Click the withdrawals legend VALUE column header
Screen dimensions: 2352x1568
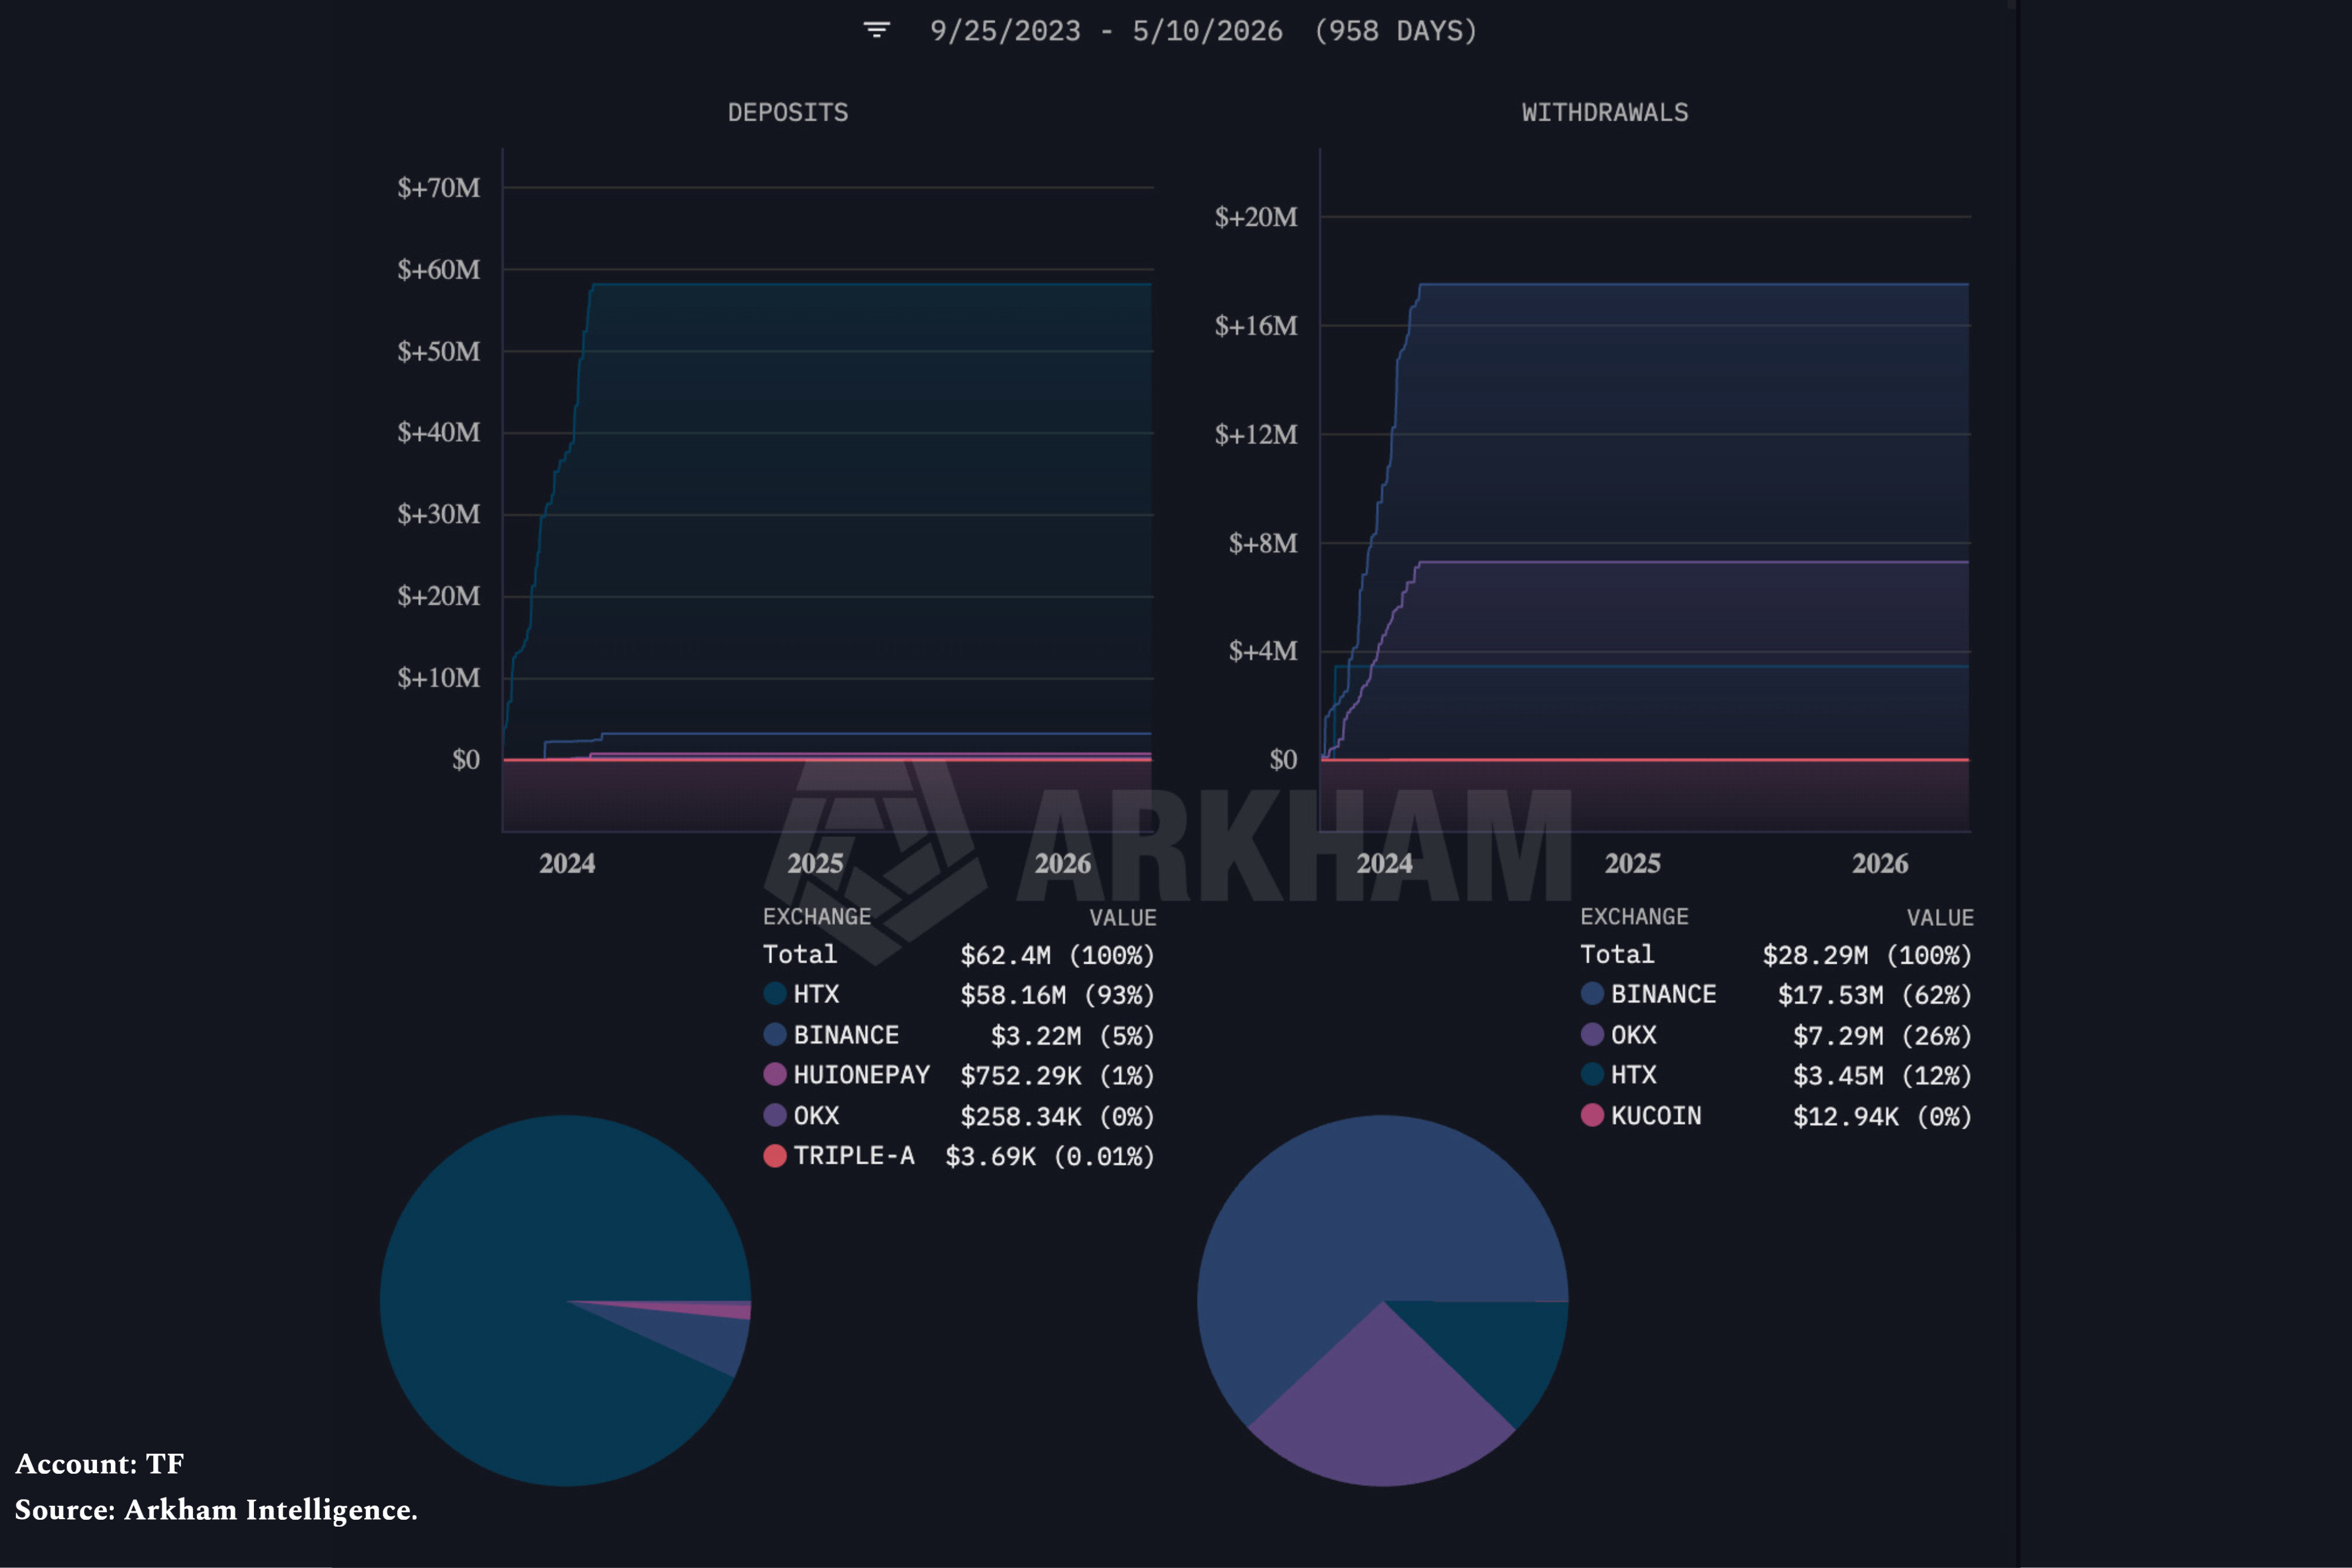click(1940, 917)
